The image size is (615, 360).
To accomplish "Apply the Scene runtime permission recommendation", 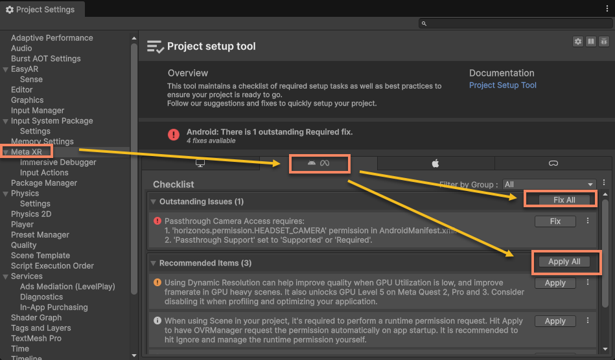I will (555, 321).
